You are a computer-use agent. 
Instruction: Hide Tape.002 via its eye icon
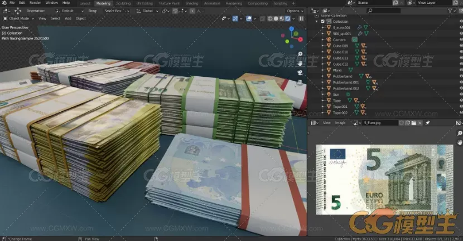pyautogui.click(x=461, y=112)
